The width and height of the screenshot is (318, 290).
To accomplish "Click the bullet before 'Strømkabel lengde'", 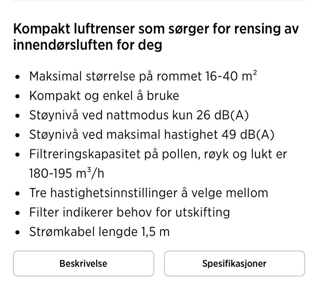I will click(18, 232).
